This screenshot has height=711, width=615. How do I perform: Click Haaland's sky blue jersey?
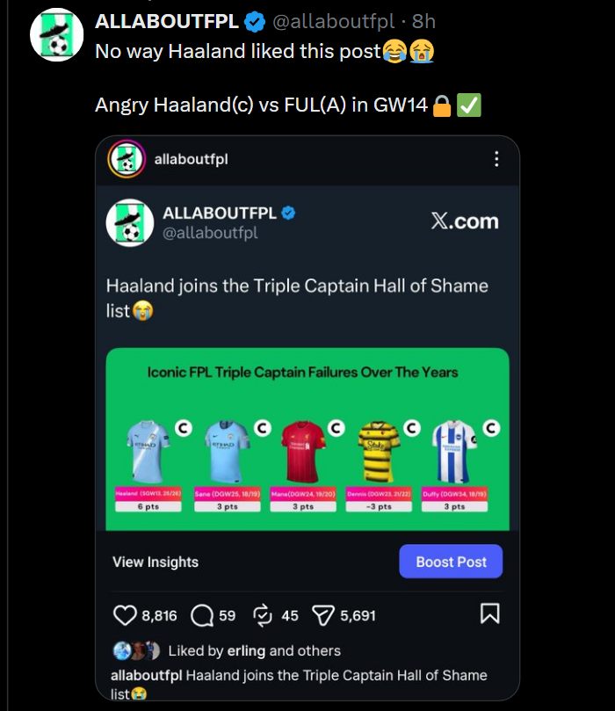pyautogui.click(x=148, y=451)
